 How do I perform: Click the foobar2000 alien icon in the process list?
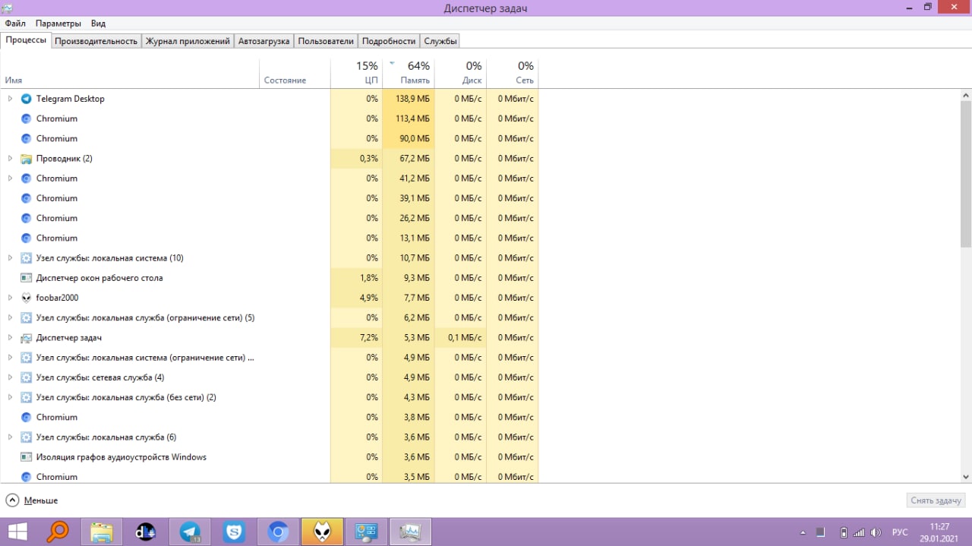click(27, 298)
